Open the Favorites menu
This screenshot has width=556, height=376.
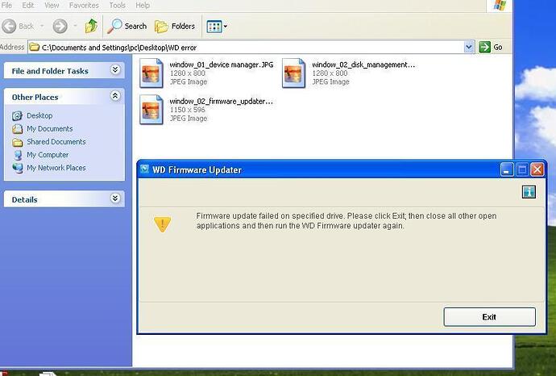(84, 6)
